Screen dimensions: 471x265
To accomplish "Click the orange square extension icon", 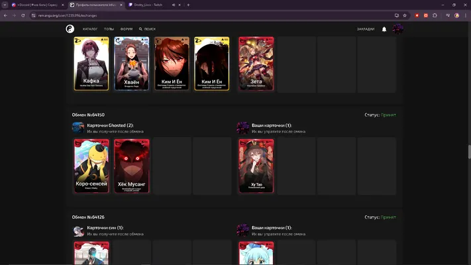I will pyautogui.click(x=426, y=15).
